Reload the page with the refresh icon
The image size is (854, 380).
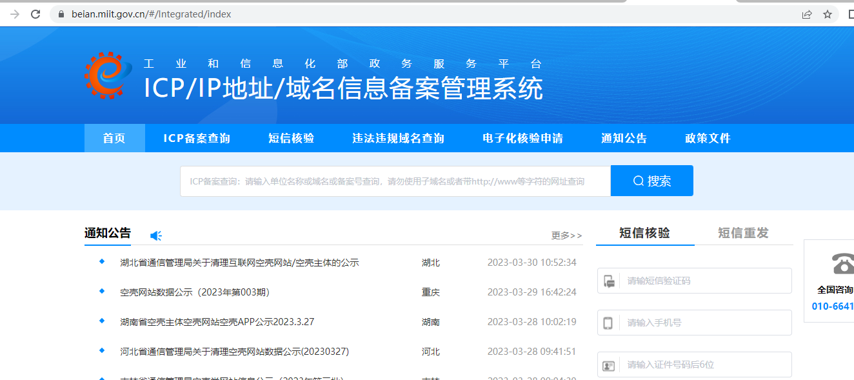[x=35, y=14]
